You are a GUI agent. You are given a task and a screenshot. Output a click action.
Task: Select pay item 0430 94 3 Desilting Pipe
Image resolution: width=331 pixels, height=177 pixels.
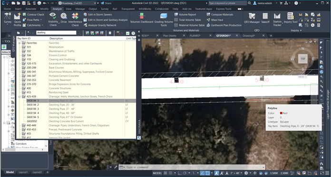tap(76, 109)
